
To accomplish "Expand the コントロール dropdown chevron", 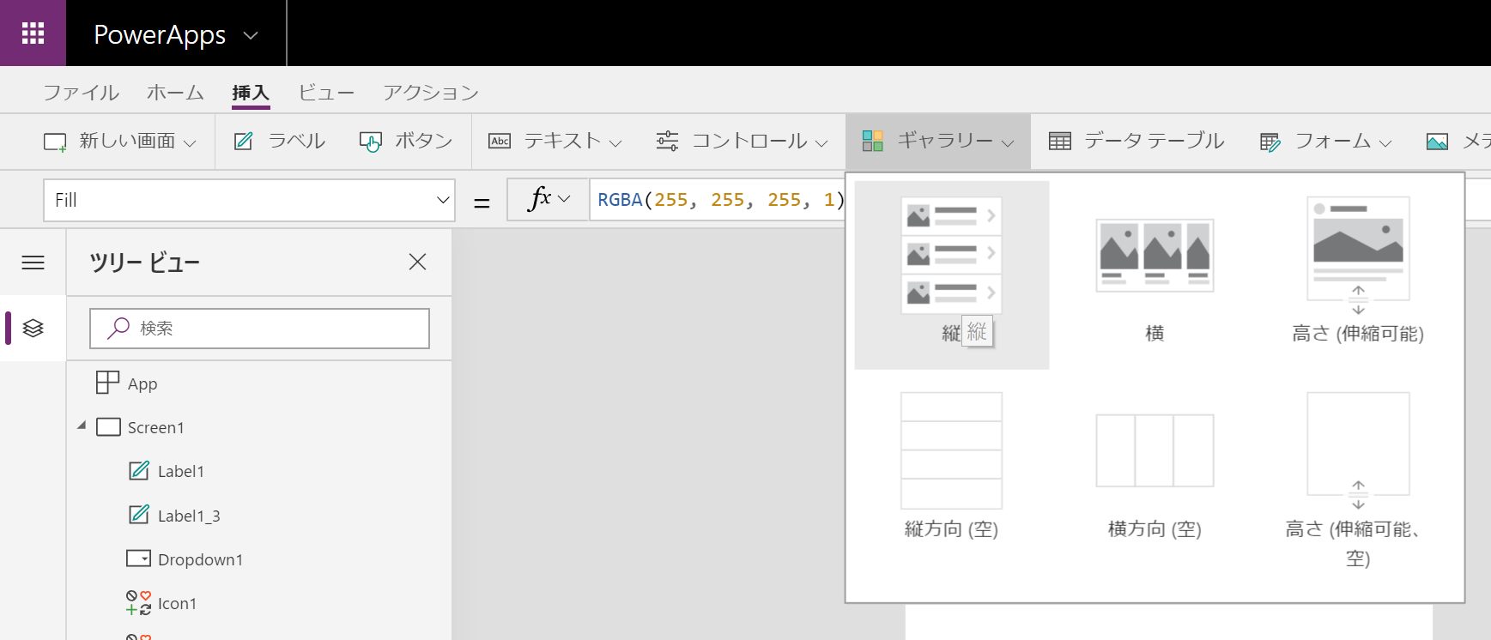I will [x=821, y=143].
